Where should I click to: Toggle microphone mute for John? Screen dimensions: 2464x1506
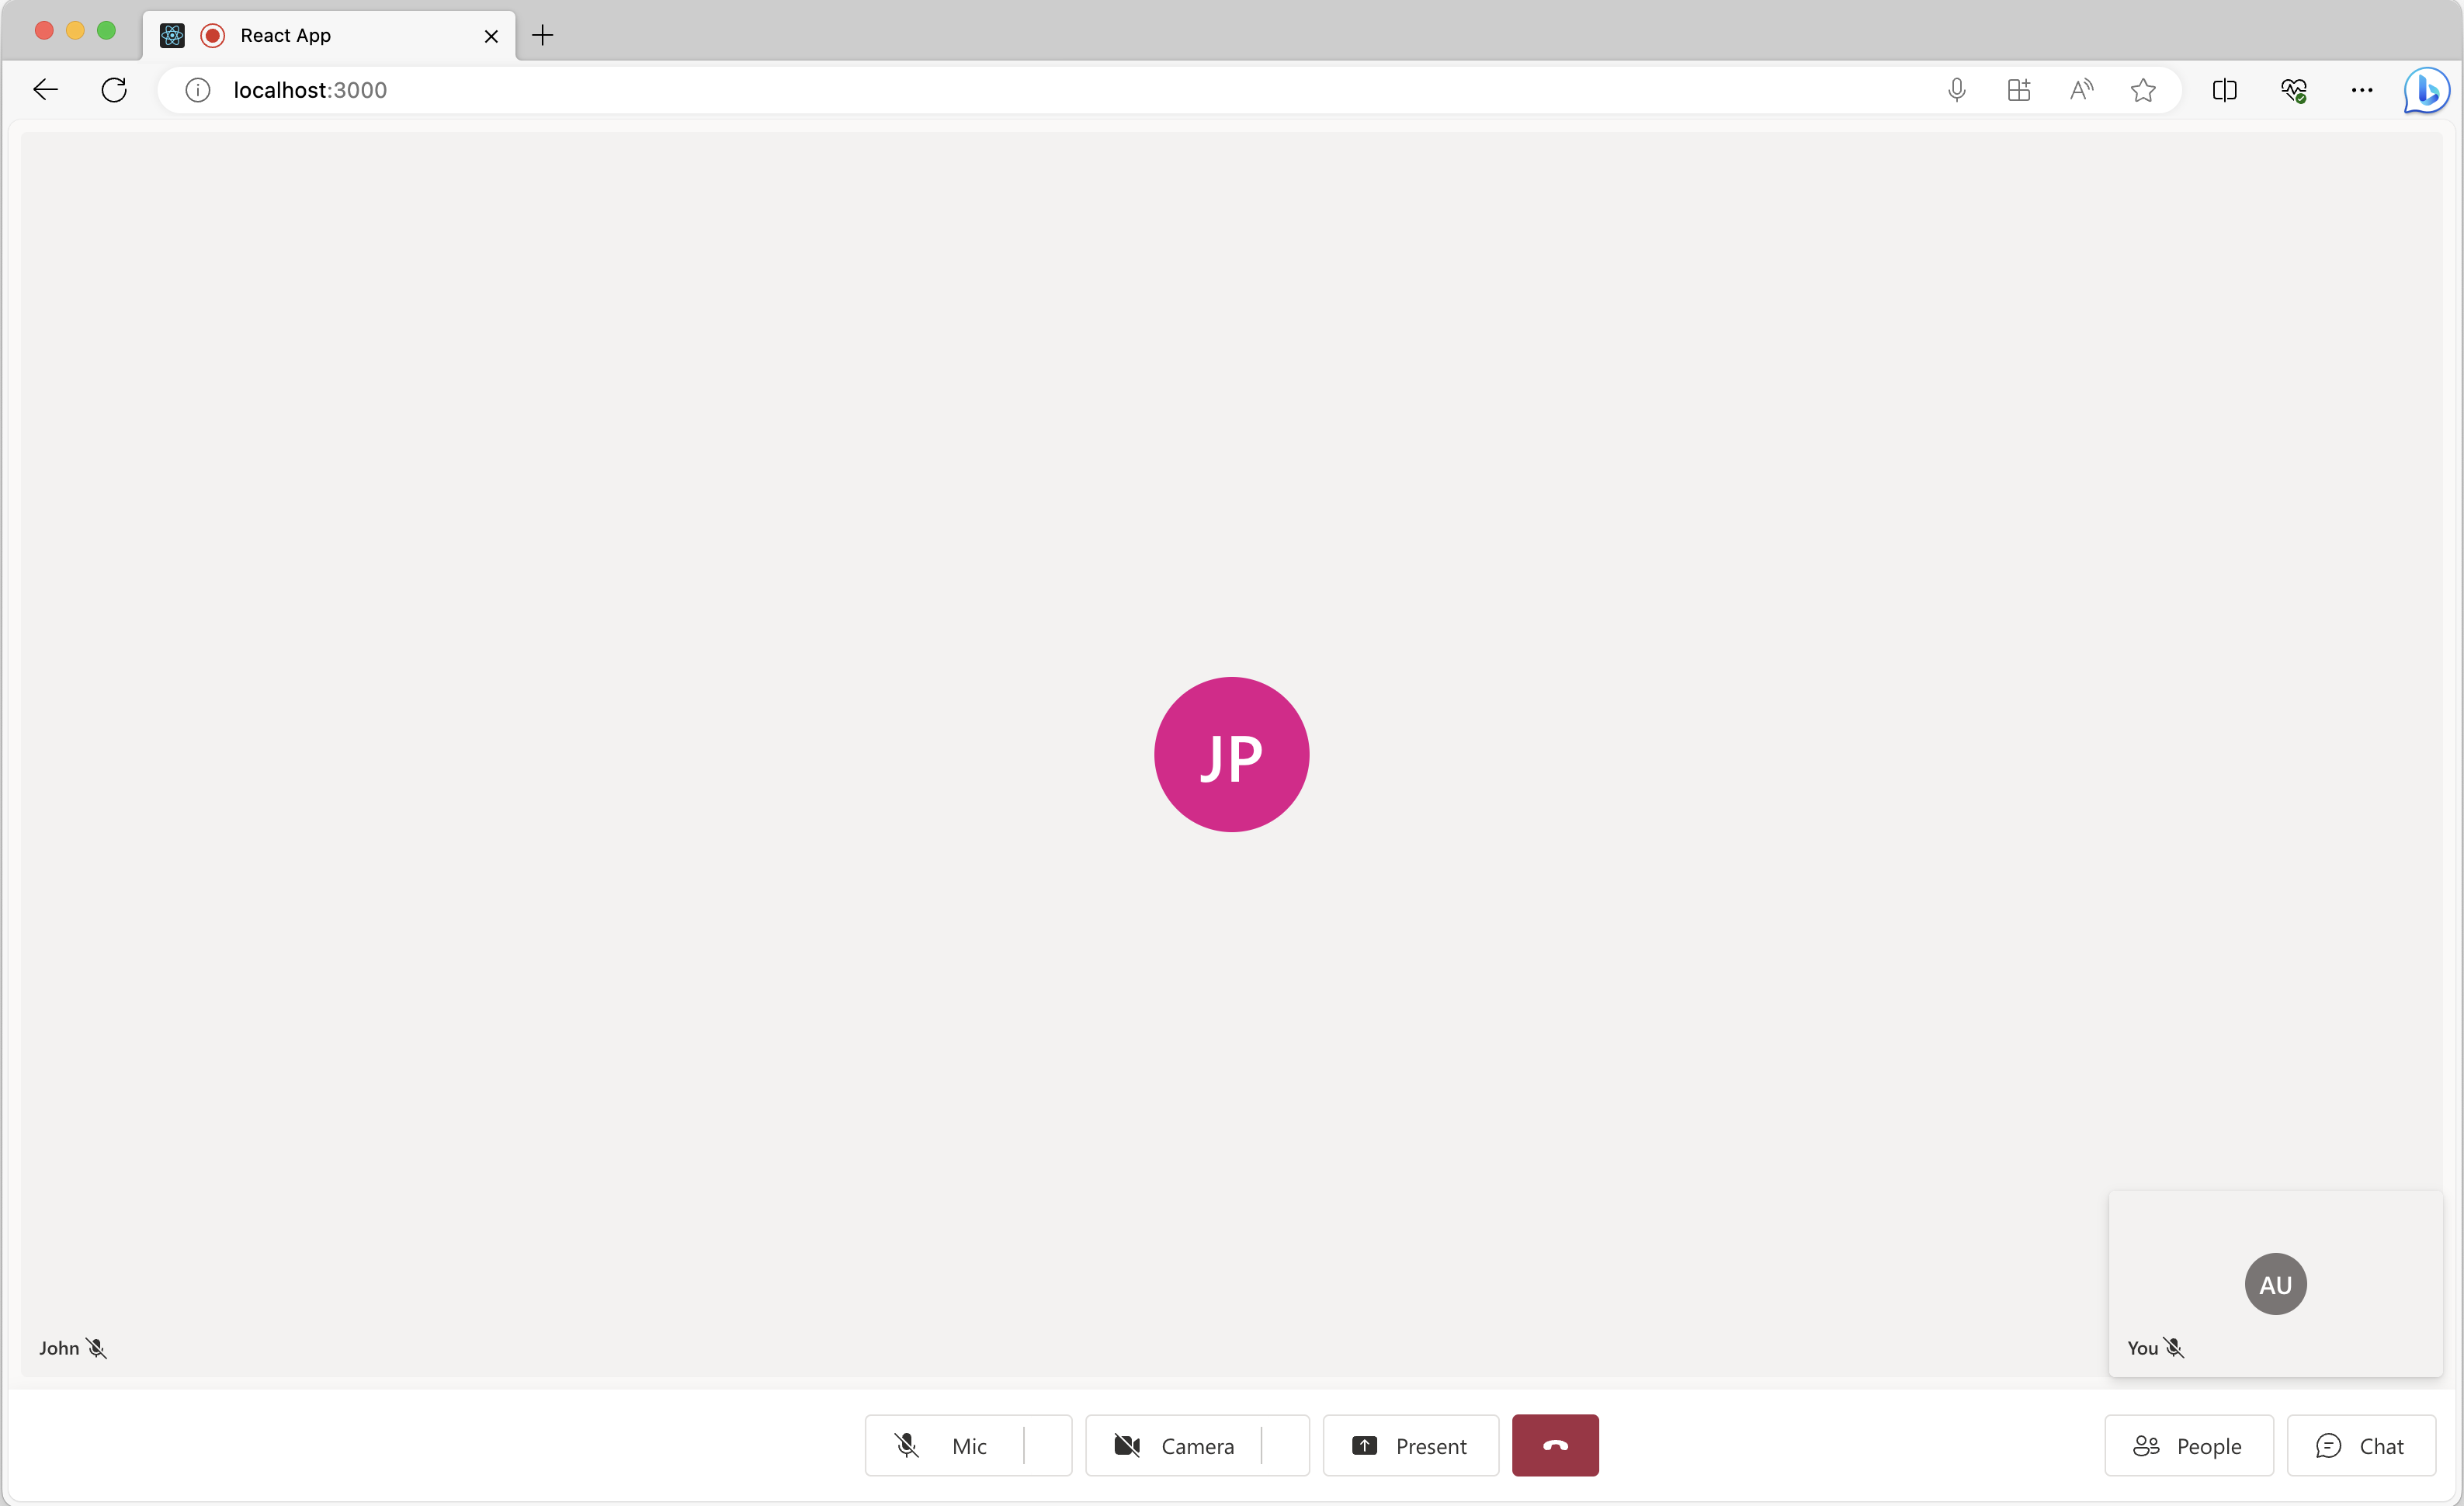pos(97,1348)
